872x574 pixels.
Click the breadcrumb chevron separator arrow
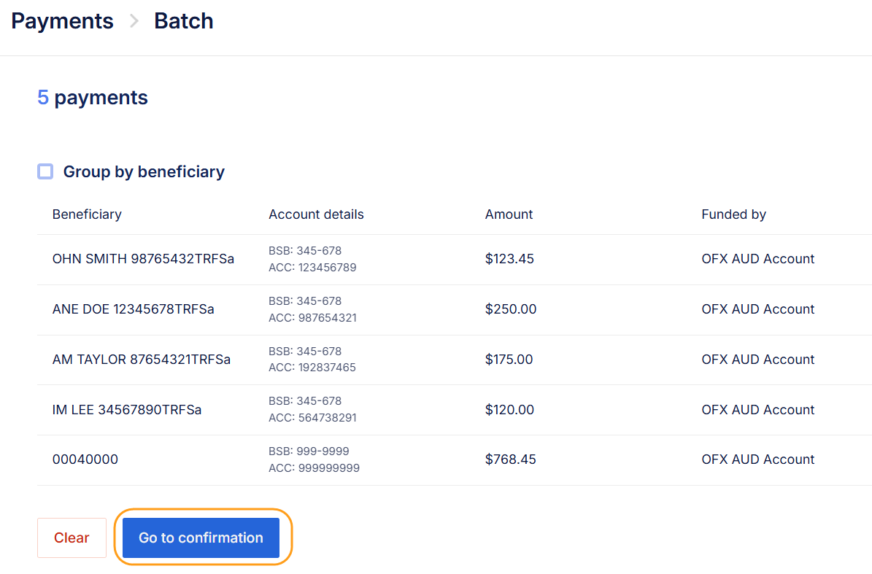click(134, 21)
